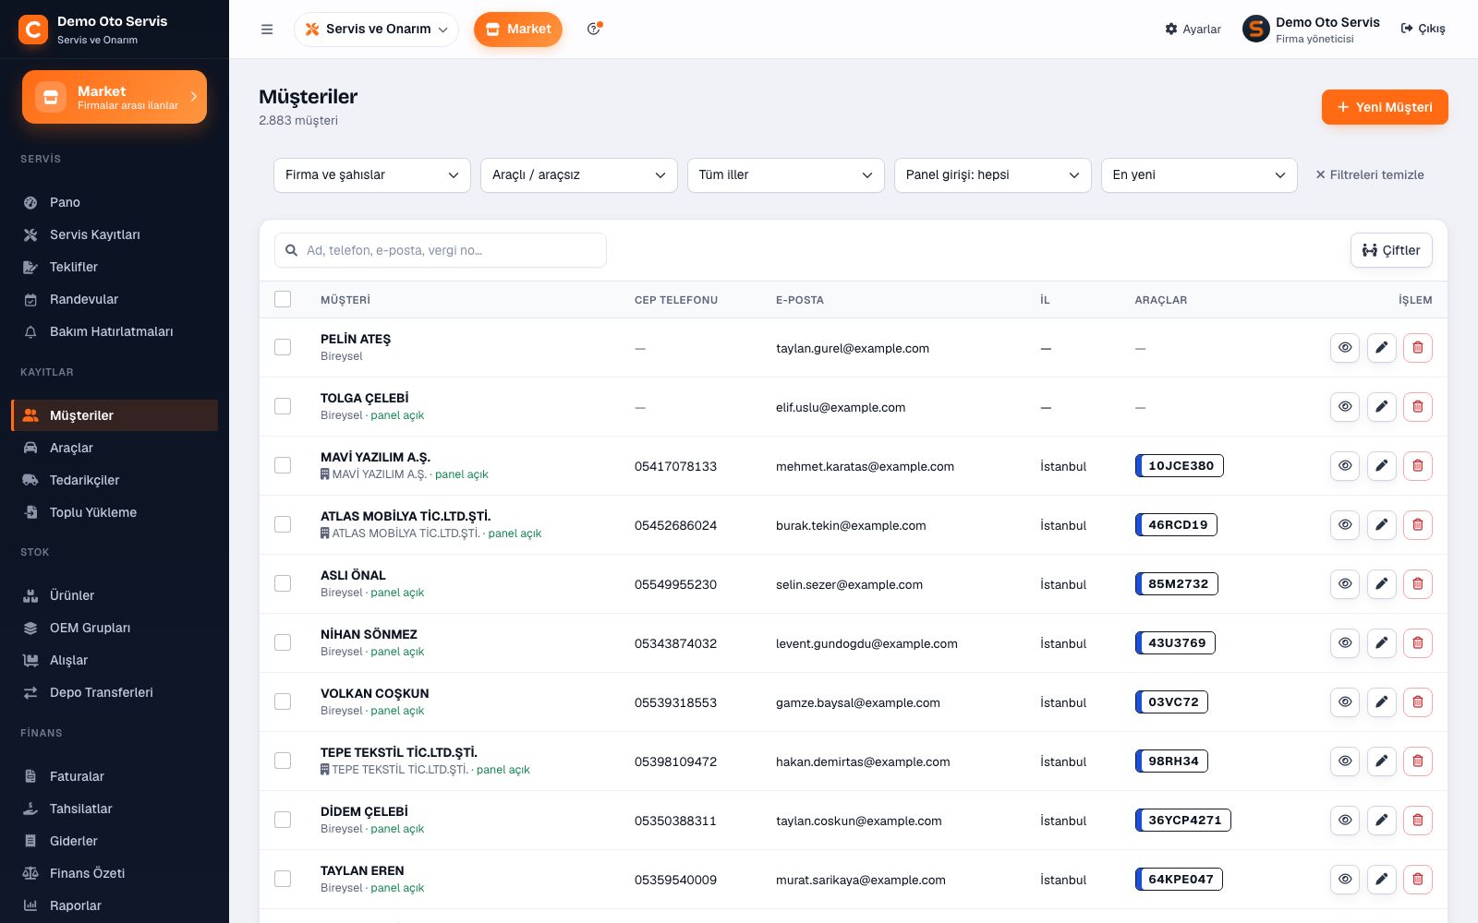Navigate to Faturalar in sidebar

tap(115, 776)
